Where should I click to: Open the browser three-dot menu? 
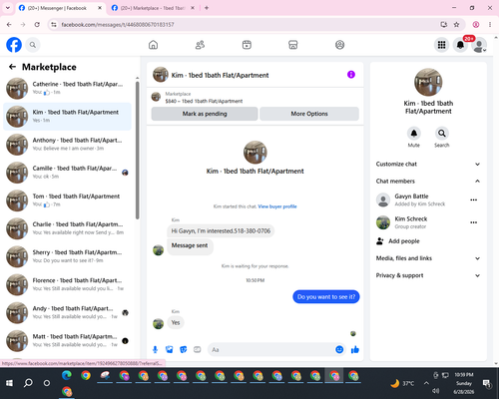click(x=490, y=24)
